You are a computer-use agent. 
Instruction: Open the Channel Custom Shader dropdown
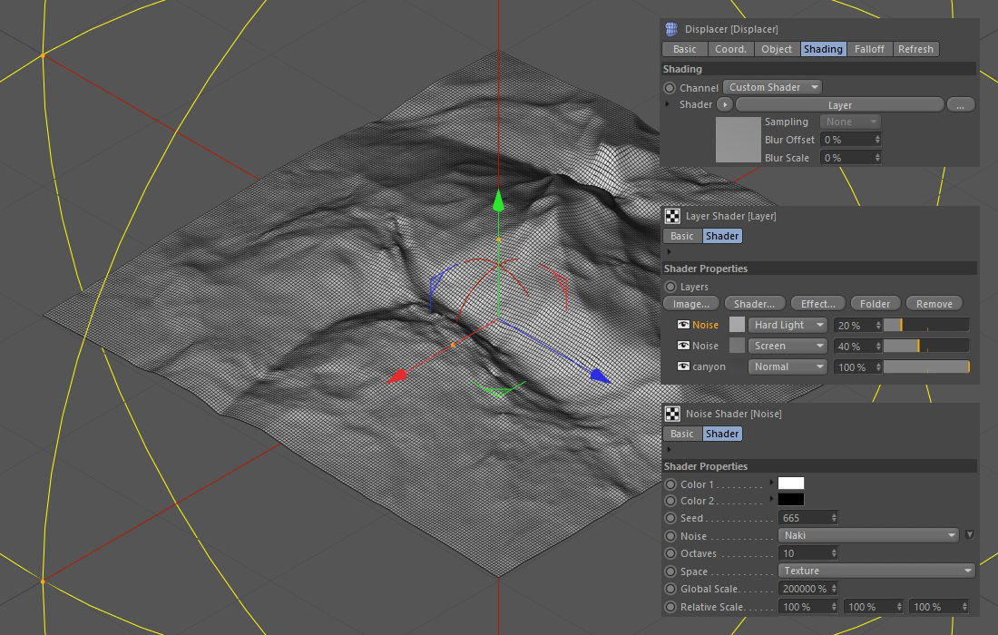pos(773,87)
